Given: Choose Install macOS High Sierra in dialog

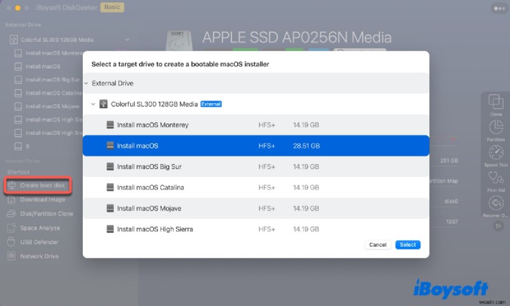Looking at the screenshot, I should point(256,229).
